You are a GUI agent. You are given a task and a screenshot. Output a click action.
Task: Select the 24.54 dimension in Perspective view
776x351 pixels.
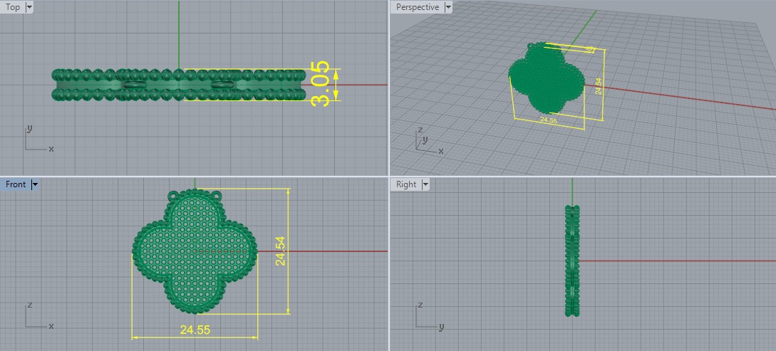(x=599, y=86)
